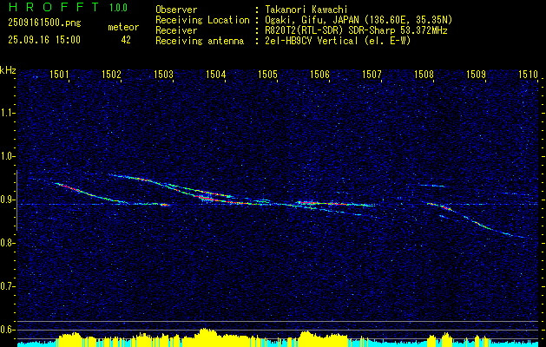This screenshot has height=347, width=546.
Task: Click the meteor count 42
Action: click(126, 40)
